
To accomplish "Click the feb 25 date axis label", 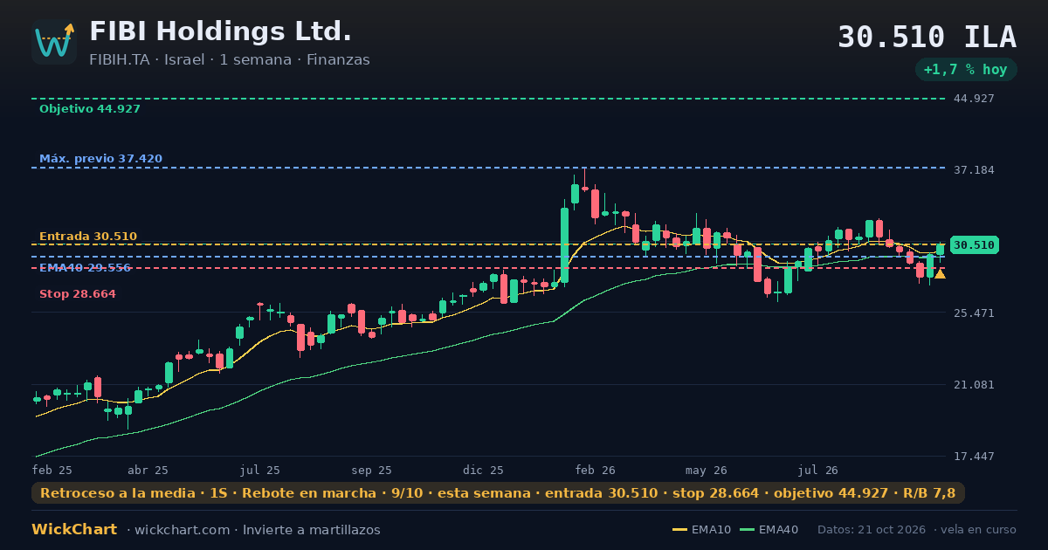I will (52, 470).
